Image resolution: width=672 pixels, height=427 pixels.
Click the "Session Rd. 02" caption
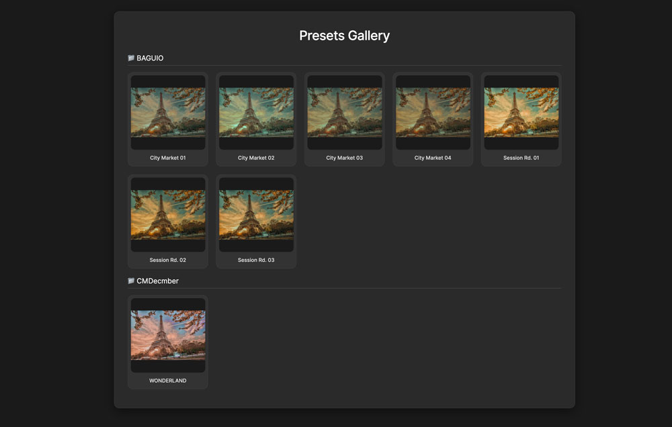168,260
